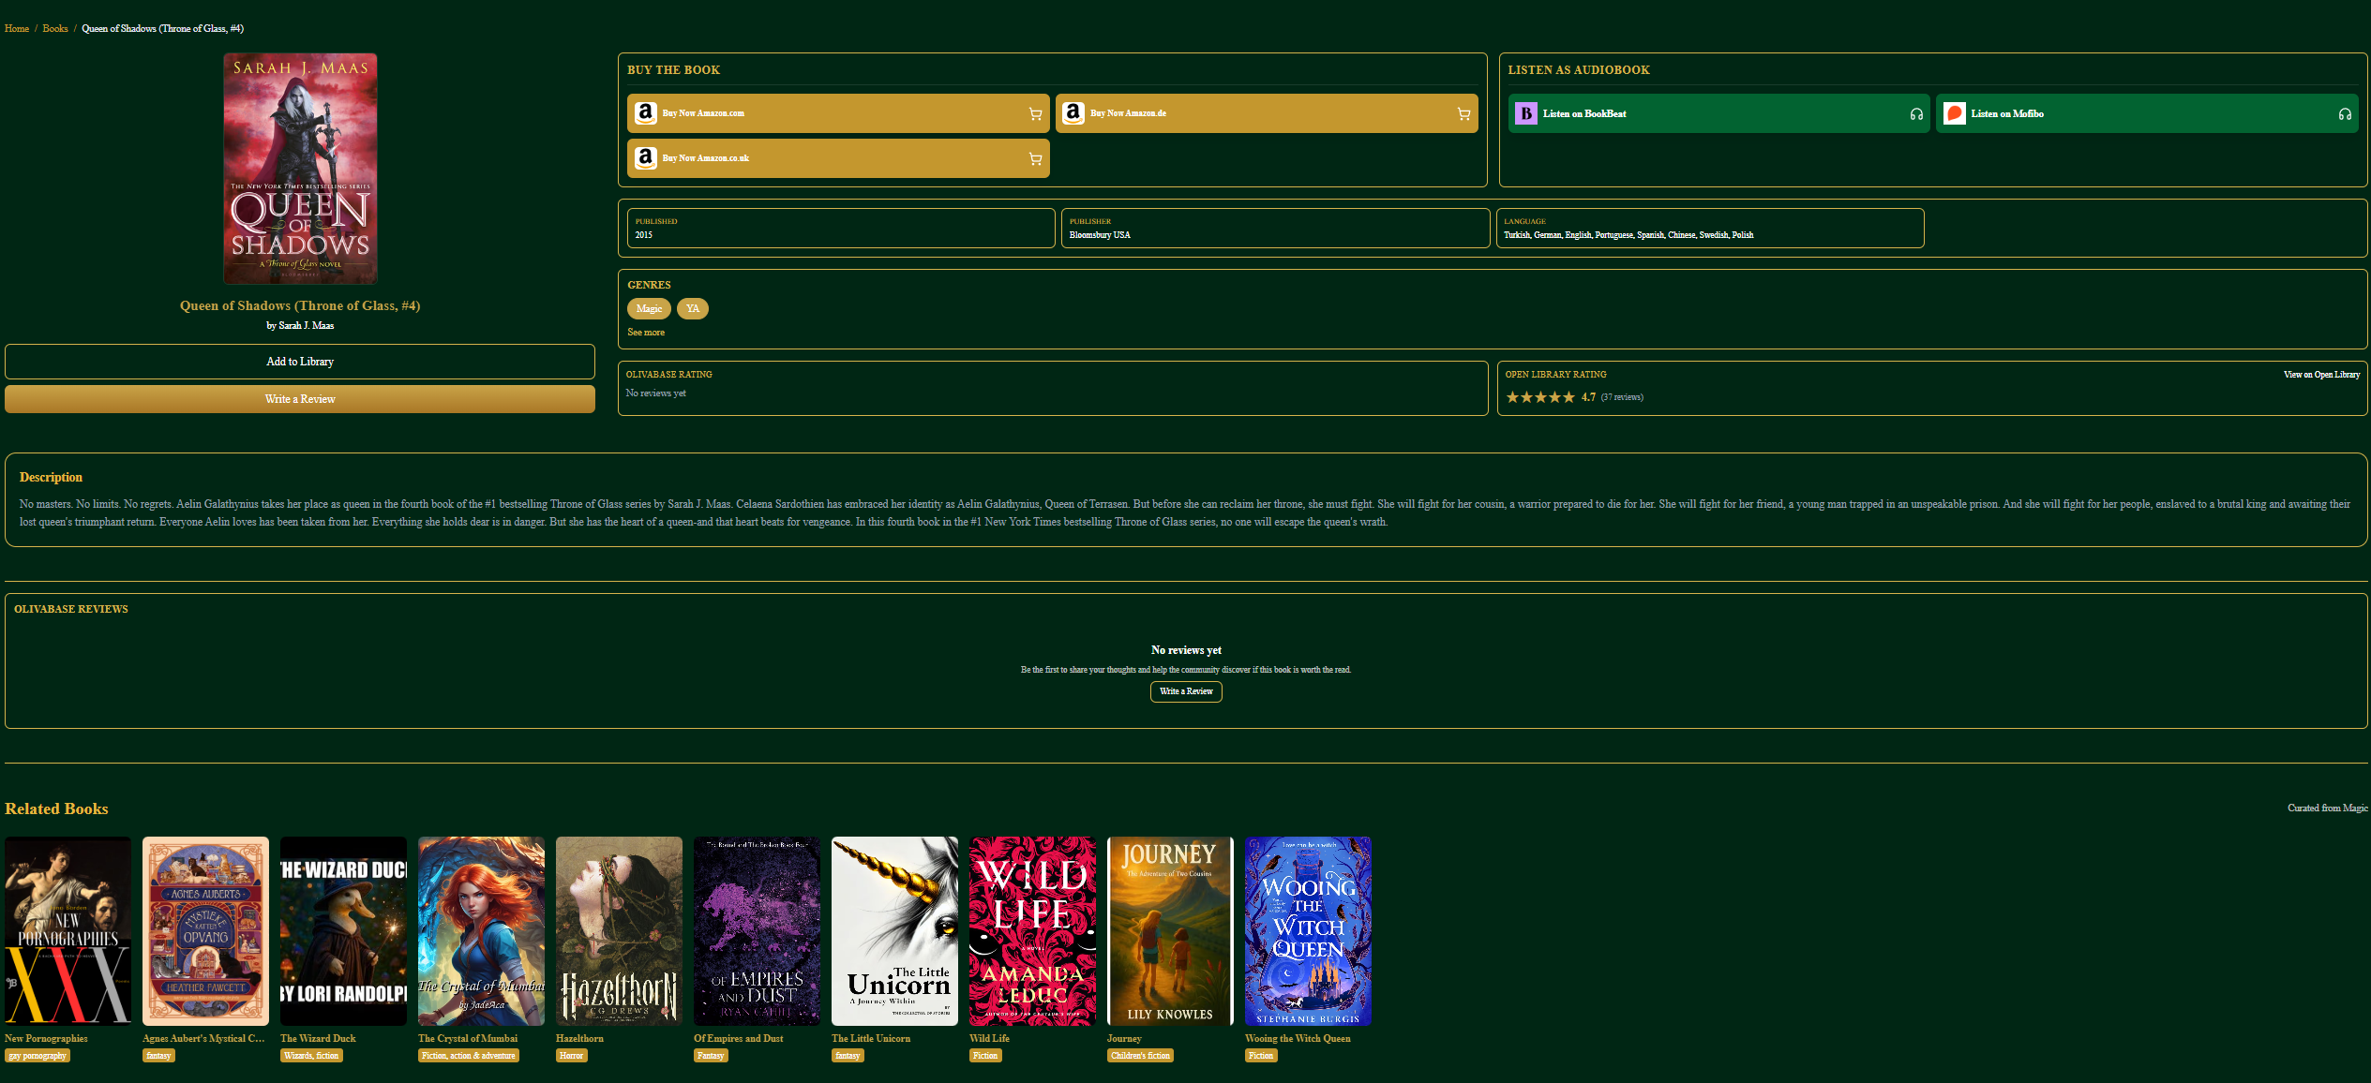Click the gold Write a Review button
Image resolution: width=2371 pixels, height=1083 pixels.
(x=299, y=398)
